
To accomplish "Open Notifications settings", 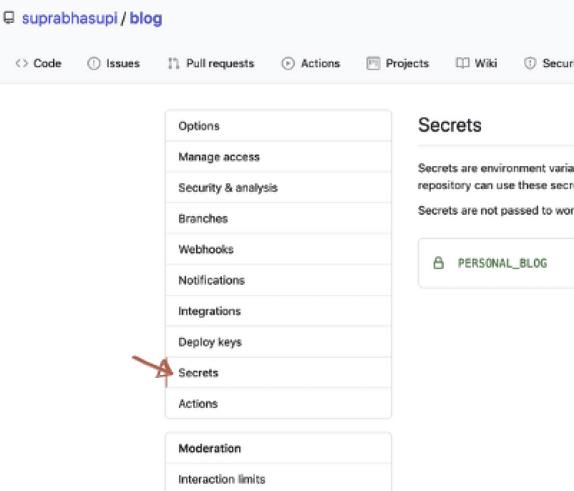I will click(278, 280).
